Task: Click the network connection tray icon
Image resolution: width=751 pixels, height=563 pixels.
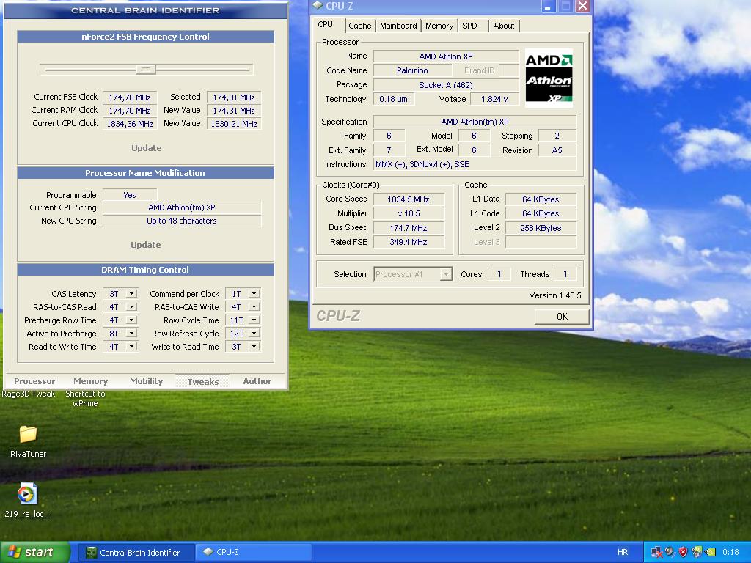Action: coord(656,552)
